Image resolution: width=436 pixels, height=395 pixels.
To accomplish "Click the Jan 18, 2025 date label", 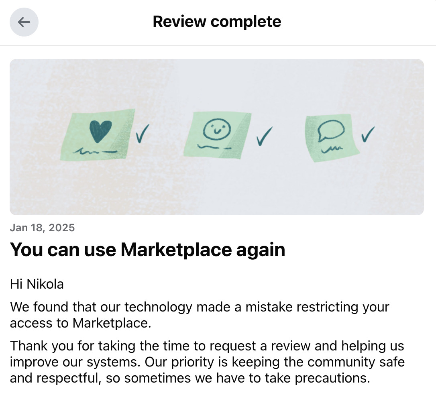I will click(42, 228).
